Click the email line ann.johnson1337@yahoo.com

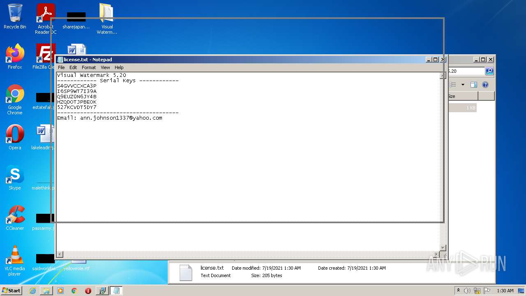coord(110,118)
